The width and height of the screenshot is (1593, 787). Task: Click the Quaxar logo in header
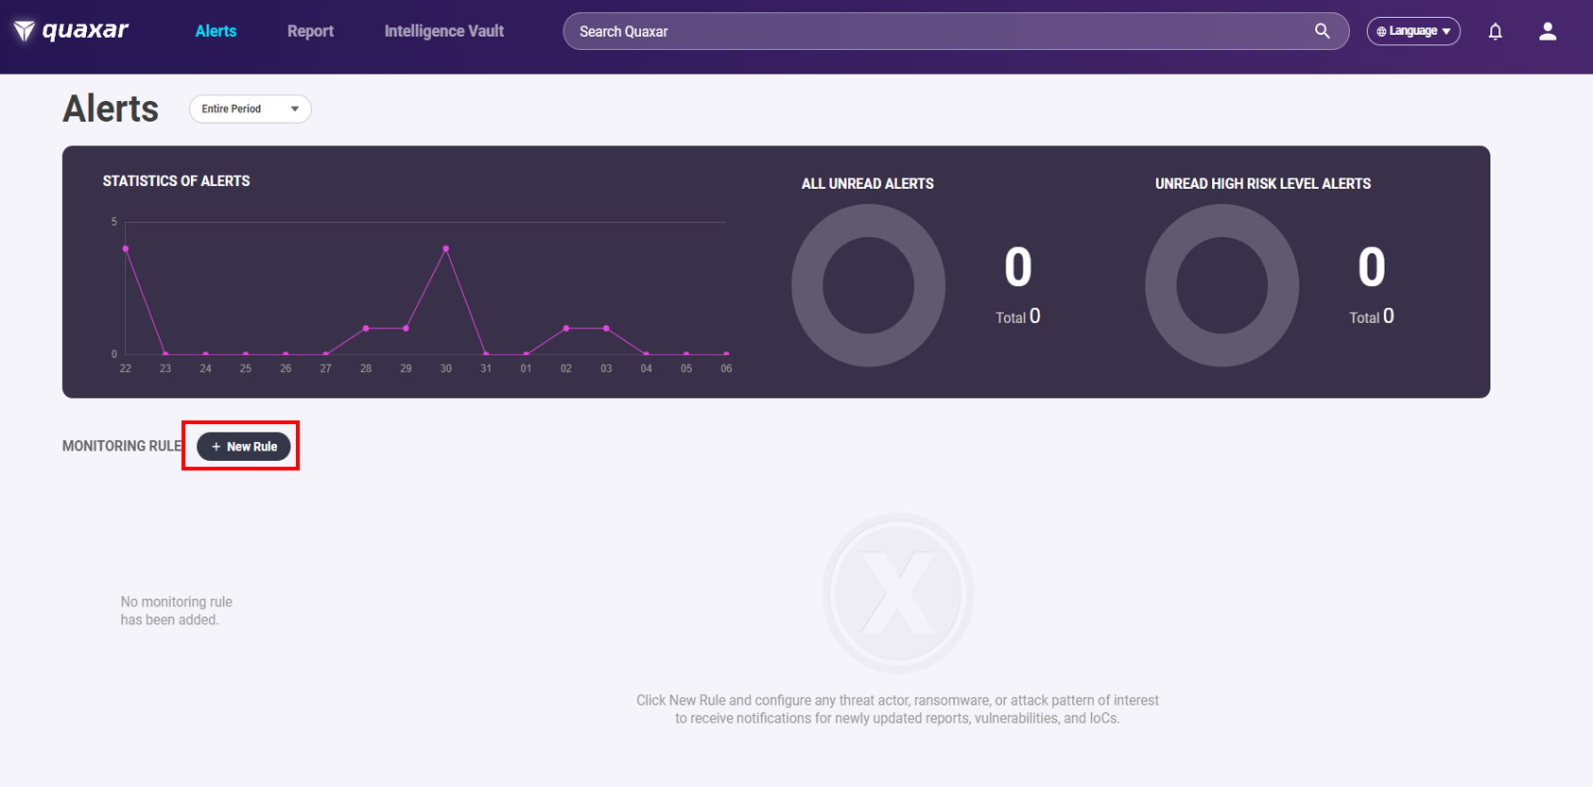point(71,31)
